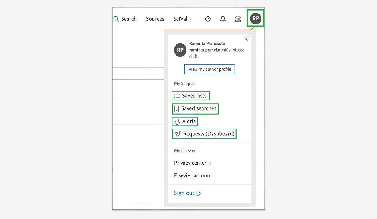Click Sign out link

click(187, 193)
